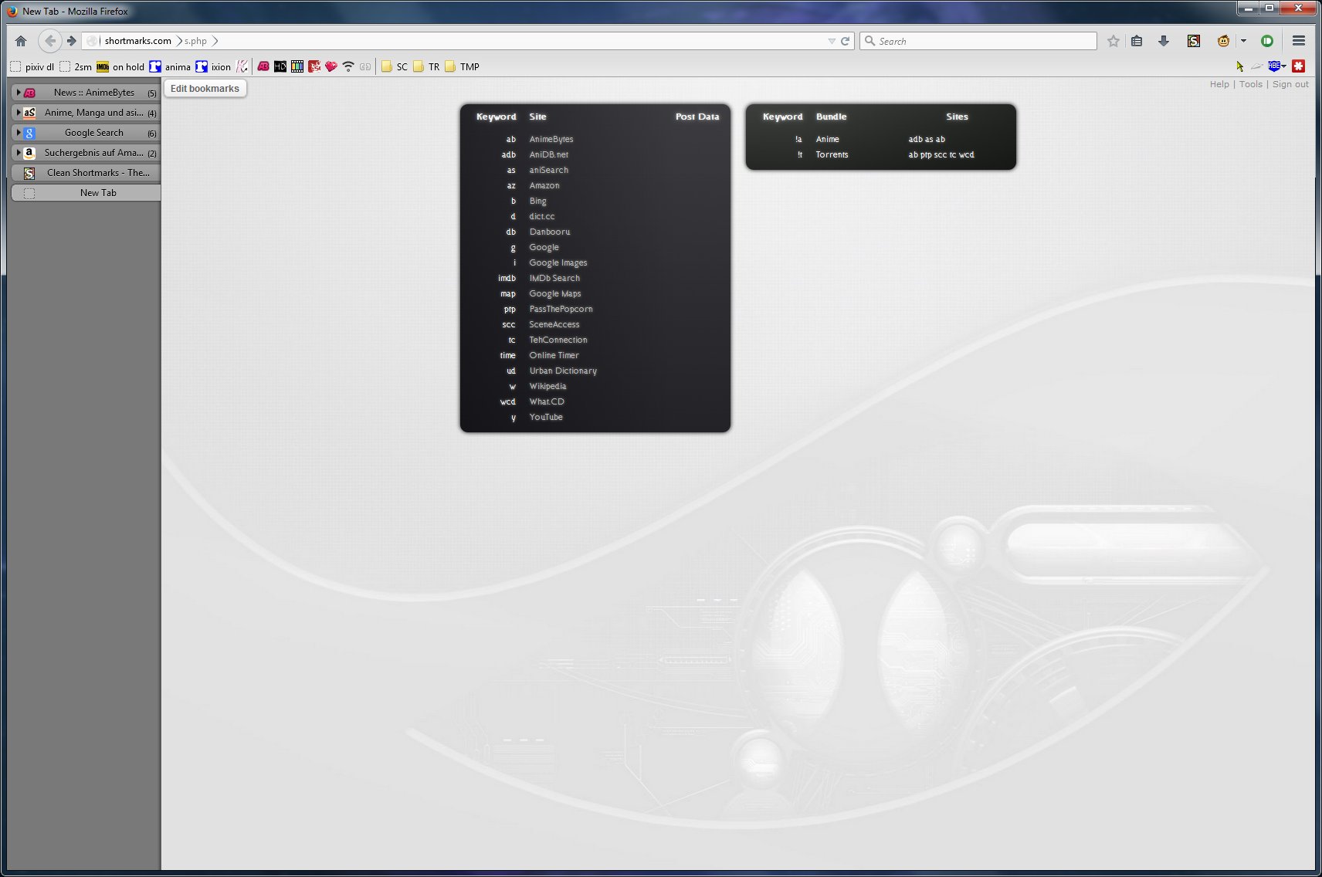Viewport: 1322px width, 877px height.
Task: Bookmark this page with the star icon
Action: point(1113,41)
